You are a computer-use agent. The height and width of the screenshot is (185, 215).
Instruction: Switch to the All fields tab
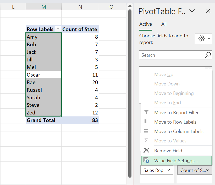[164, 24]
